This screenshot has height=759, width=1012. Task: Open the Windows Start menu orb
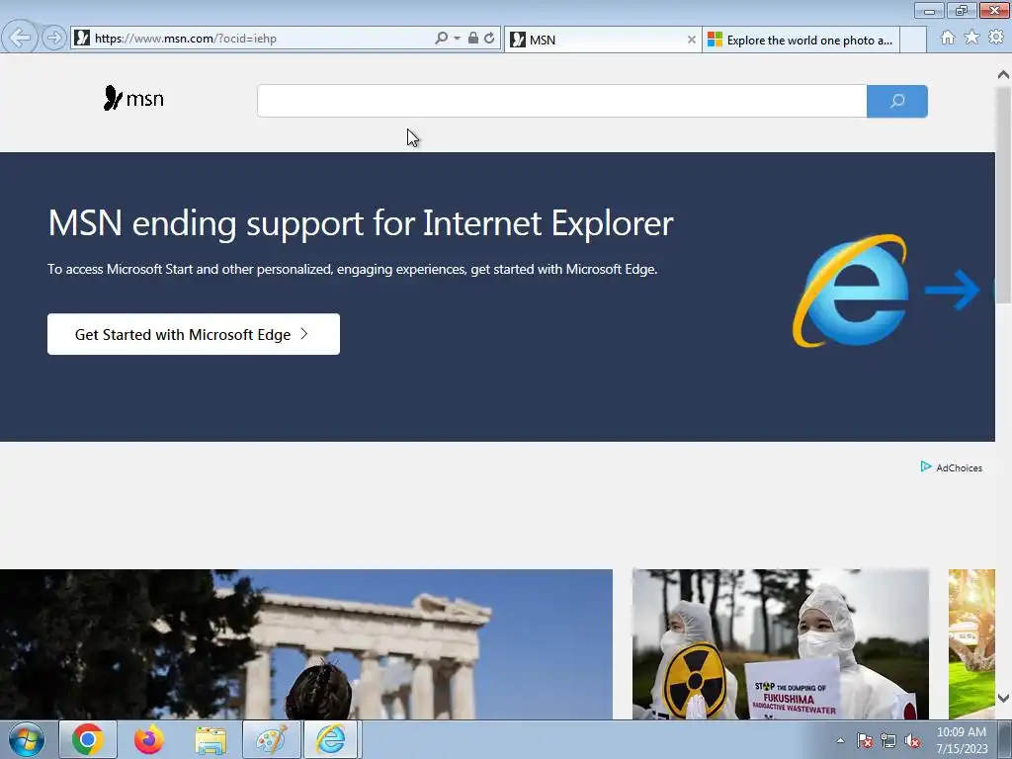click(x=27, y=739)
